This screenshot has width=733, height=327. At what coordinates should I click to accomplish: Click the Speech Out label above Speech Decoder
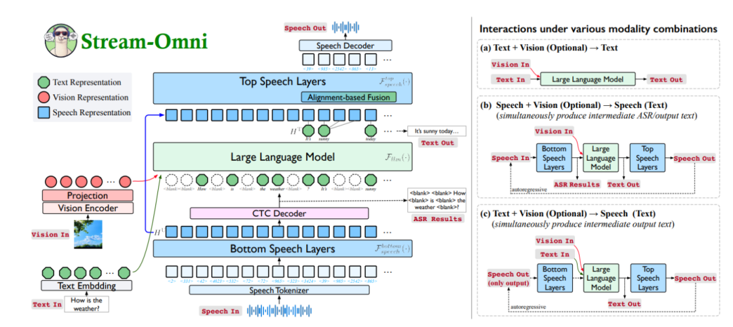click(305, 28)
